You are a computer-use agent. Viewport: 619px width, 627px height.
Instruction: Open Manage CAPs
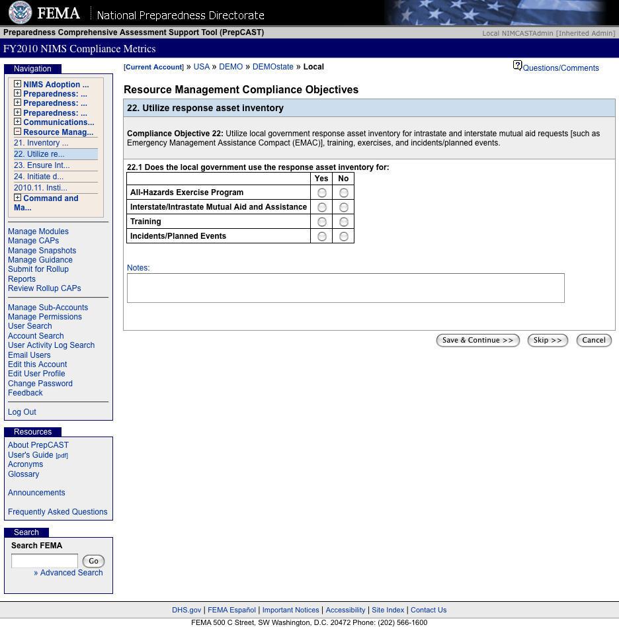(33, 241)
